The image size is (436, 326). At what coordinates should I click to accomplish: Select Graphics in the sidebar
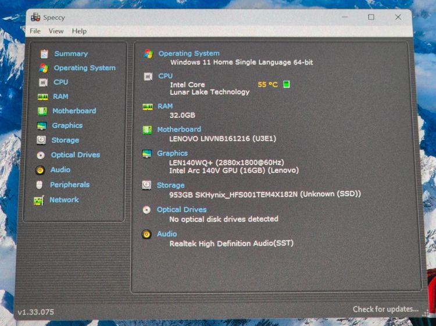pyautogui.click(x=67, y=125)
